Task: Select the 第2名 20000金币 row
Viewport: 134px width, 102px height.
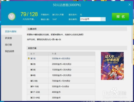Action: [61, 64]
